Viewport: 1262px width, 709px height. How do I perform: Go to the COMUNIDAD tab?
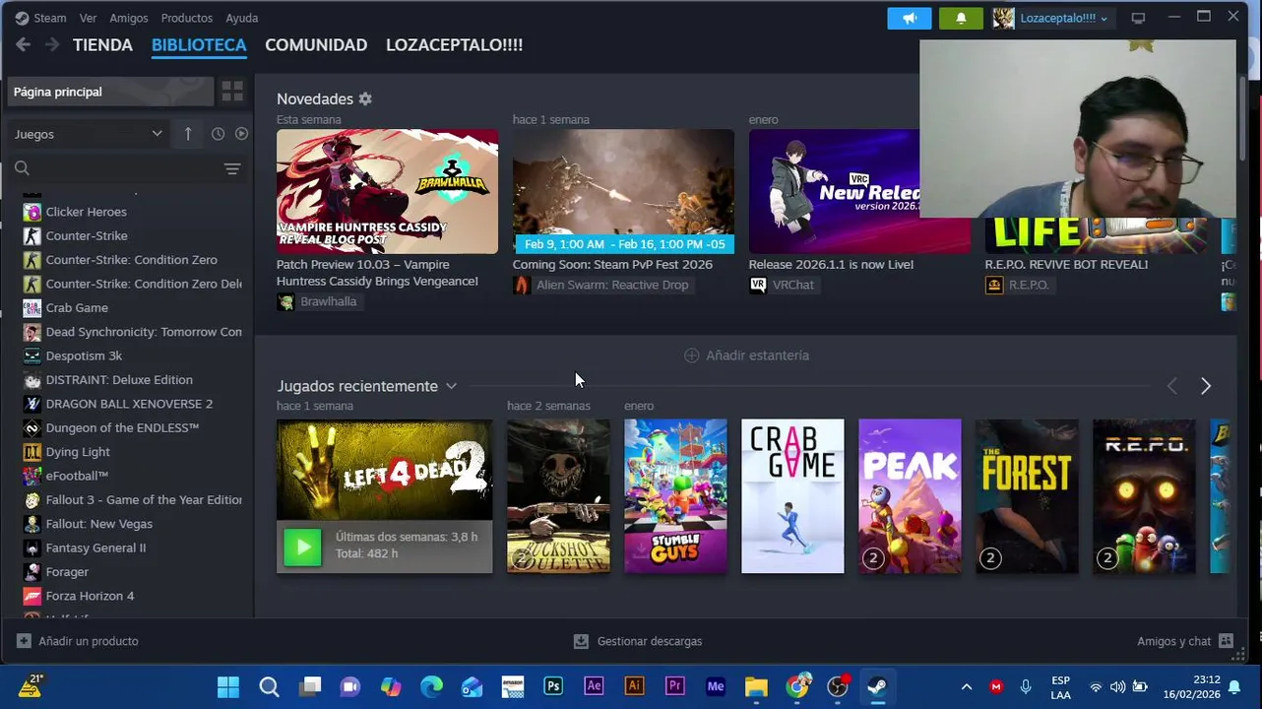[316, 45]
